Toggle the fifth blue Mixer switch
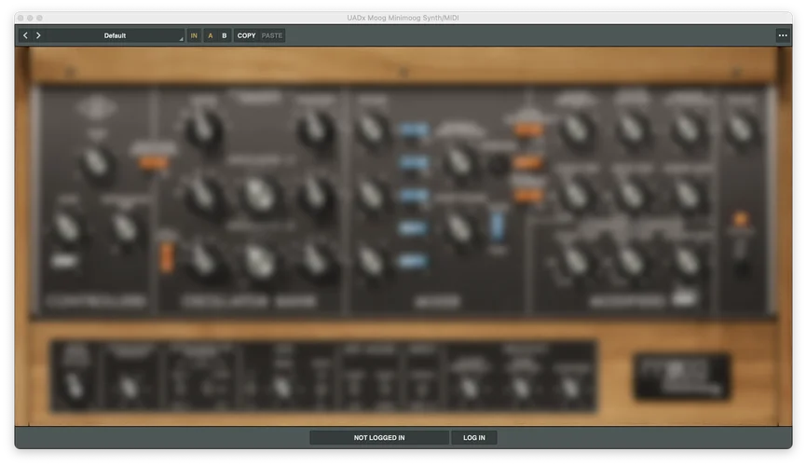Viewport: 807px width, 466px height. pyautogui.click(x=414, y=261)
